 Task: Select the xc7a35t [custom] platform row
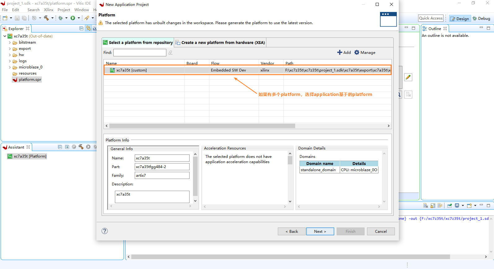pos(247,70)
